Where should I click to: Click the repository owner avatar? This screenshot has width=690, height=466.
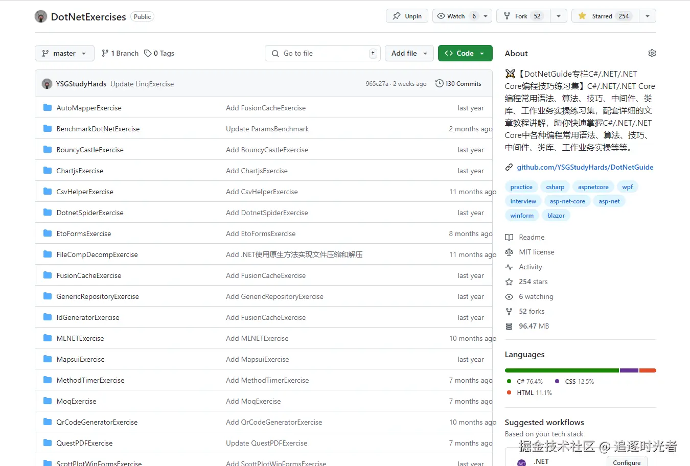click(x=41, y=16)
